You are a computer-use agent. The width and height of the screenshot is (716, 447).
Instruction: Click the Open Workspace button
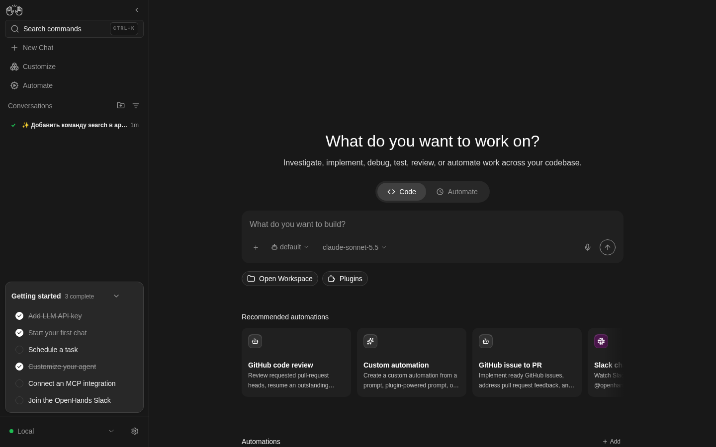click(x=280, y=279)
